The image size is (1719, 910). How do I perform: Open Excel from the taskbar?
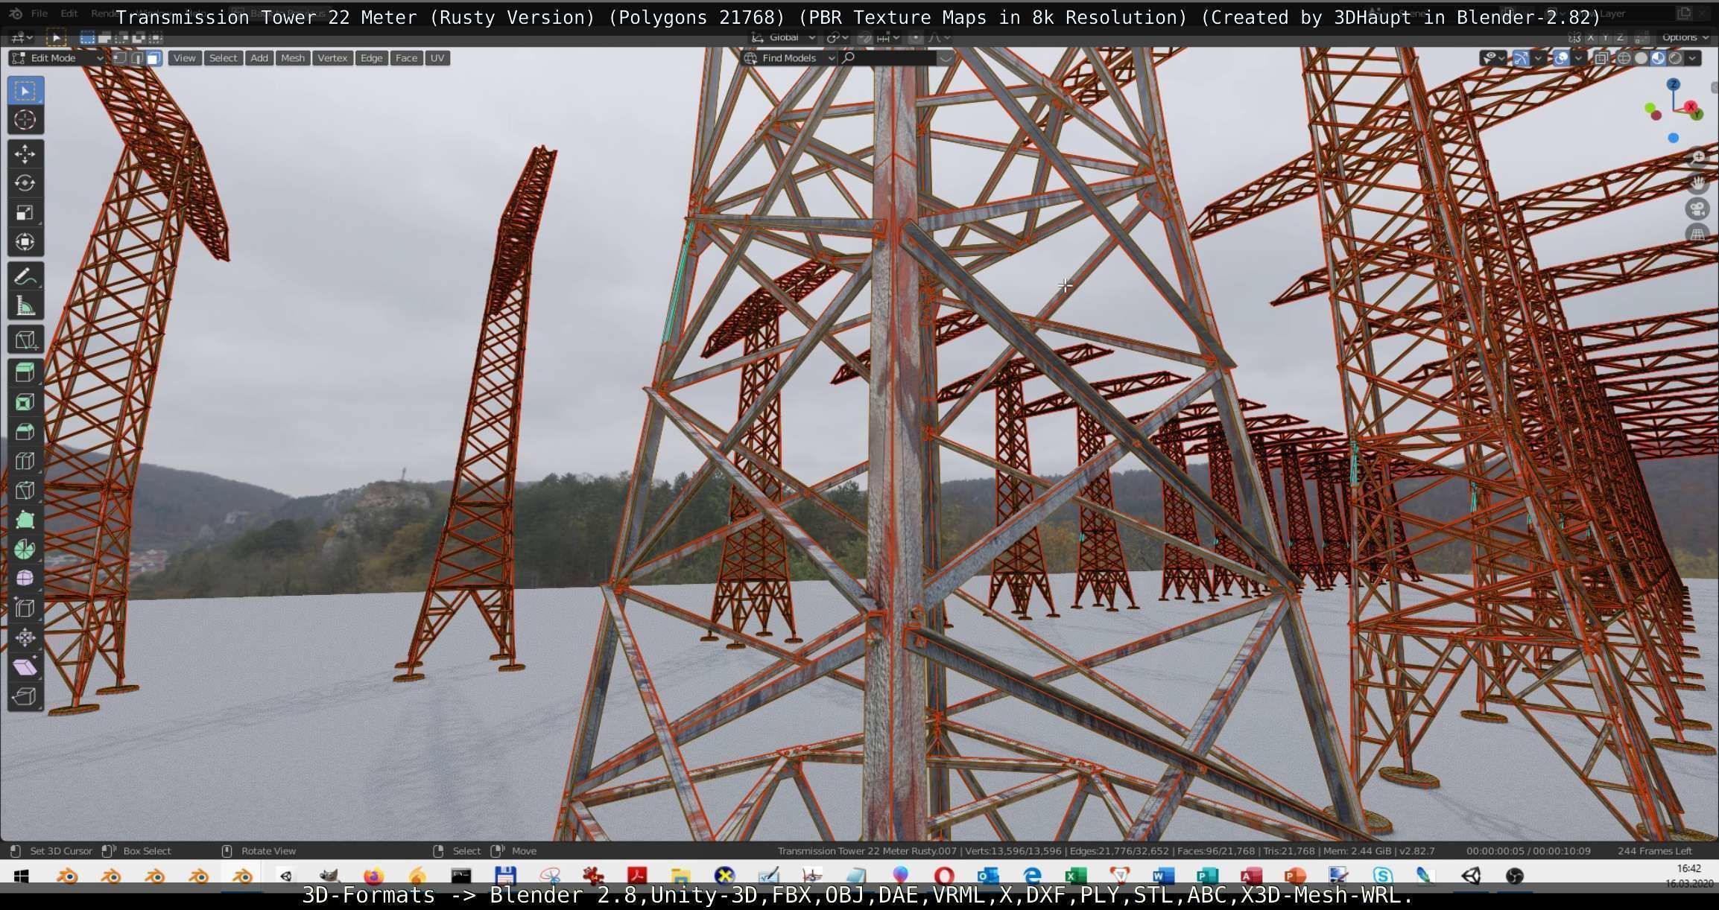tap(1075, 876)
